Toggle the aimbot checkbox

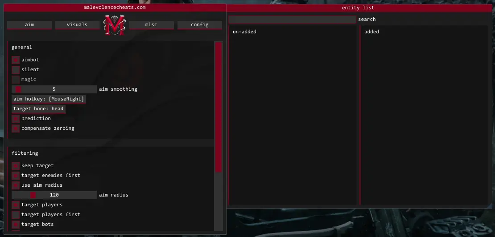(x=16, y=60)
